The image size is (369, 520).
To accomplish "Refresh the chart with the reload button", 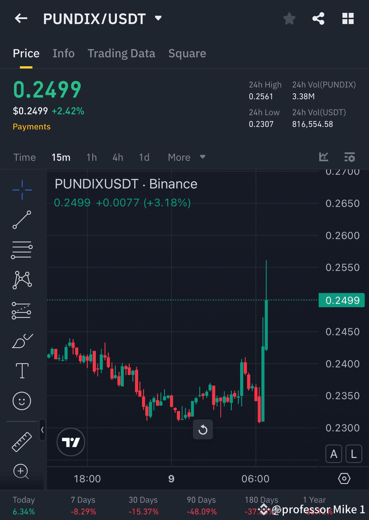I will point(203,430).
